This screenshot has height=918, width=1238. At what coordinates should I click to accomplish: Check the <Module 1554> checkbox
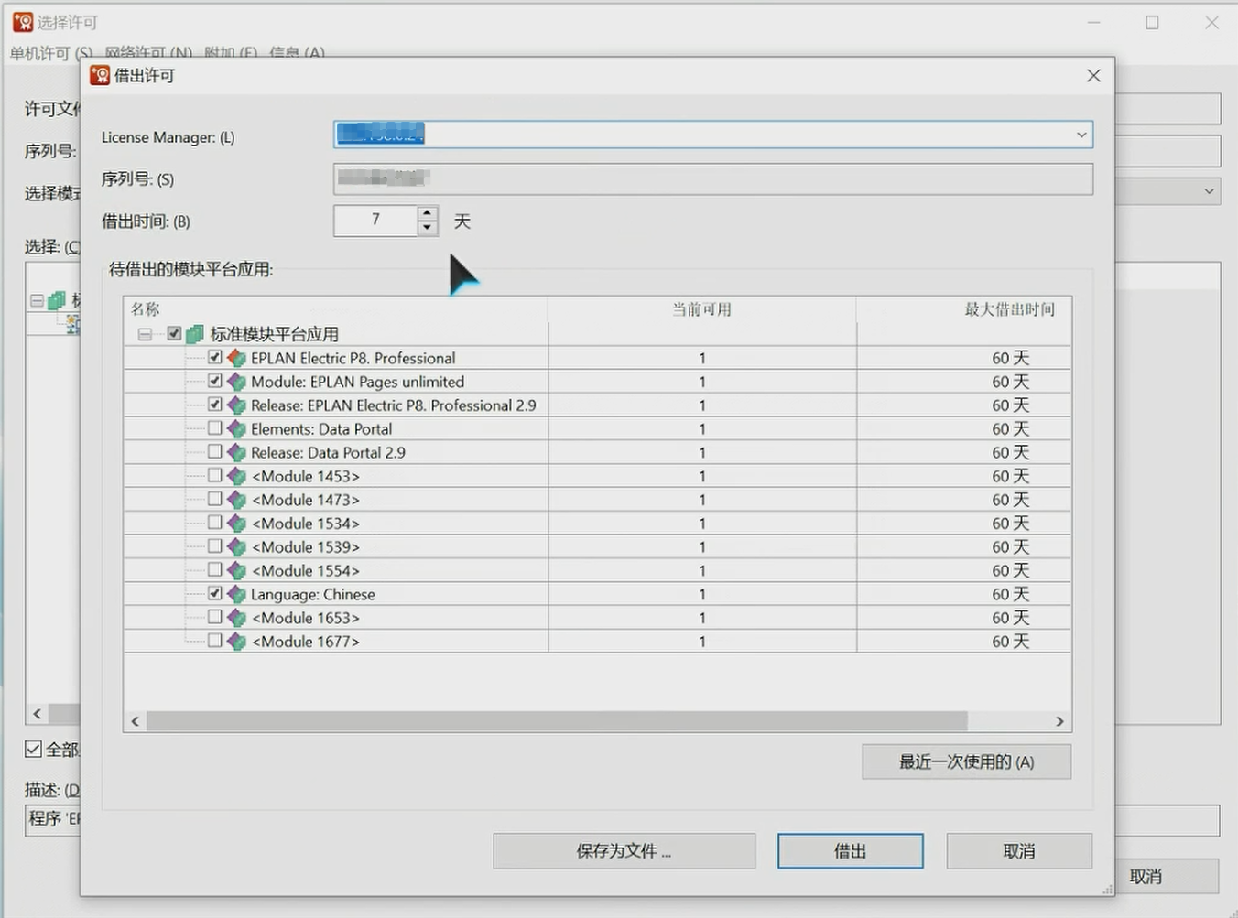tap(215, 570)
